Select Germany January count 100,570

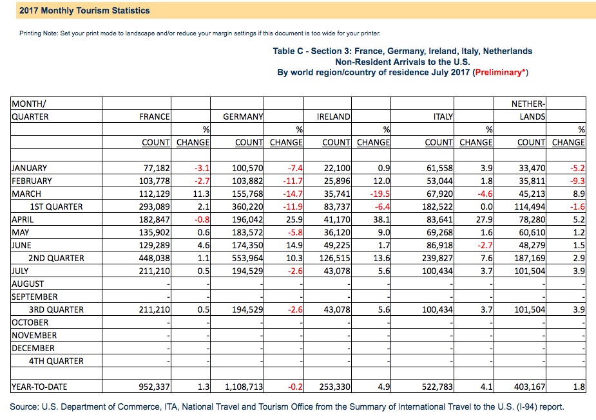[247, 168]
